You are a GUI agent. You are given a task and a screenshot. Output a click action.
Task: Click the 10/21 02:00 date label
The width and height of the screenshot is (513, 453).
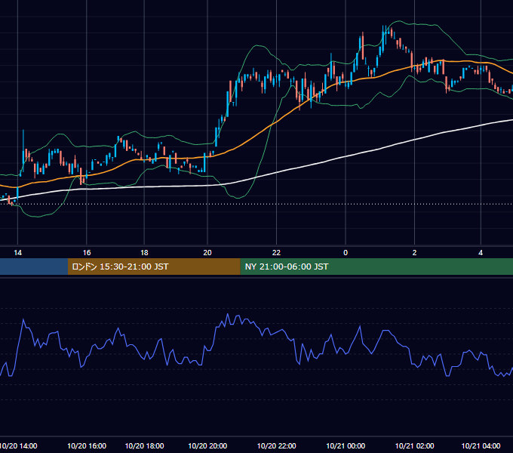414,445
